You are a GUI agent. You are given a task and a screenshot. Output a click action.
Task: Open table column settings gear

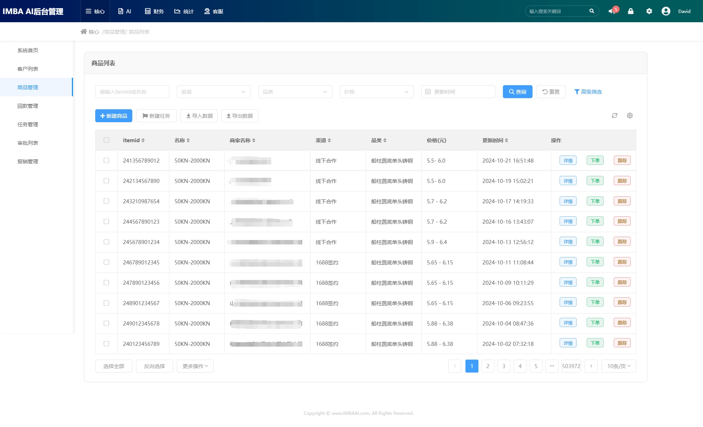(x=630, y=116)
